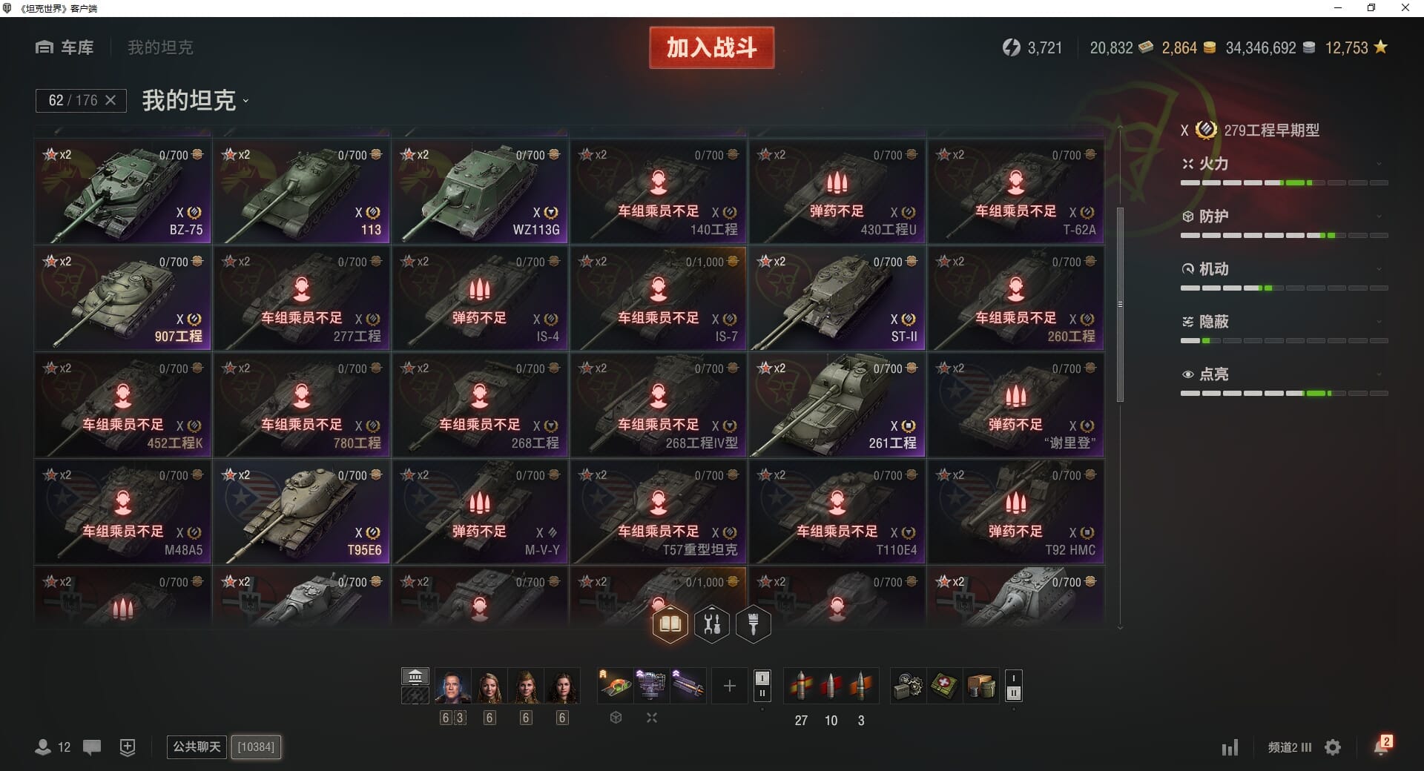Image resolution: width=1424 pixels, height=771 pixels.
Task: Clear the 62 / 176 filter with X
Action: click(x=111, y=100)
